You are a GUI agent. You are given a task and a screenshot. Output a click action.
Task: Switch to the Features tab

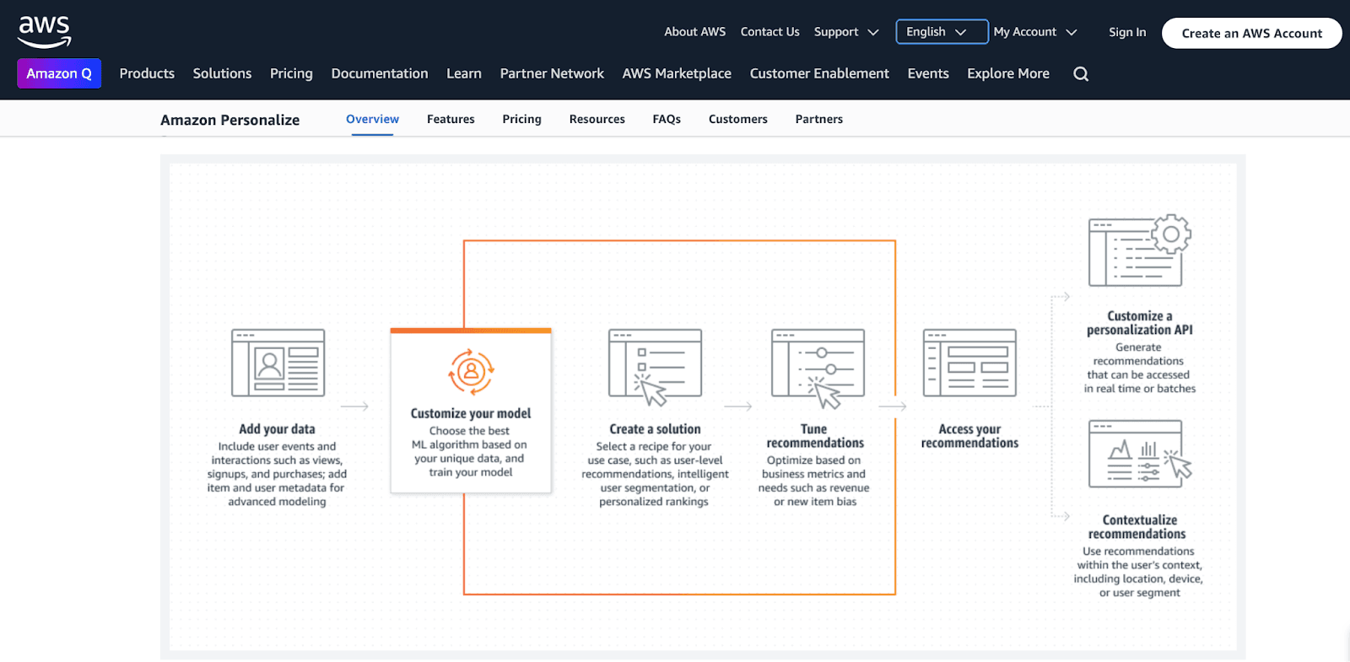pos(451,119)
